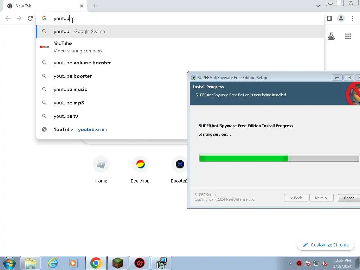Viewport: 360px width, 270px height.
Task: Go forward using the forward arrow
Action: coord(19,18)
